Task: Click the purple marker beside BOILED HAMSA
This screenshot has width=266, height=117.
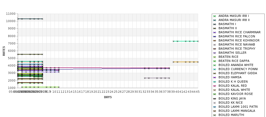Action: pyautogui.click(x=215, y=77)
